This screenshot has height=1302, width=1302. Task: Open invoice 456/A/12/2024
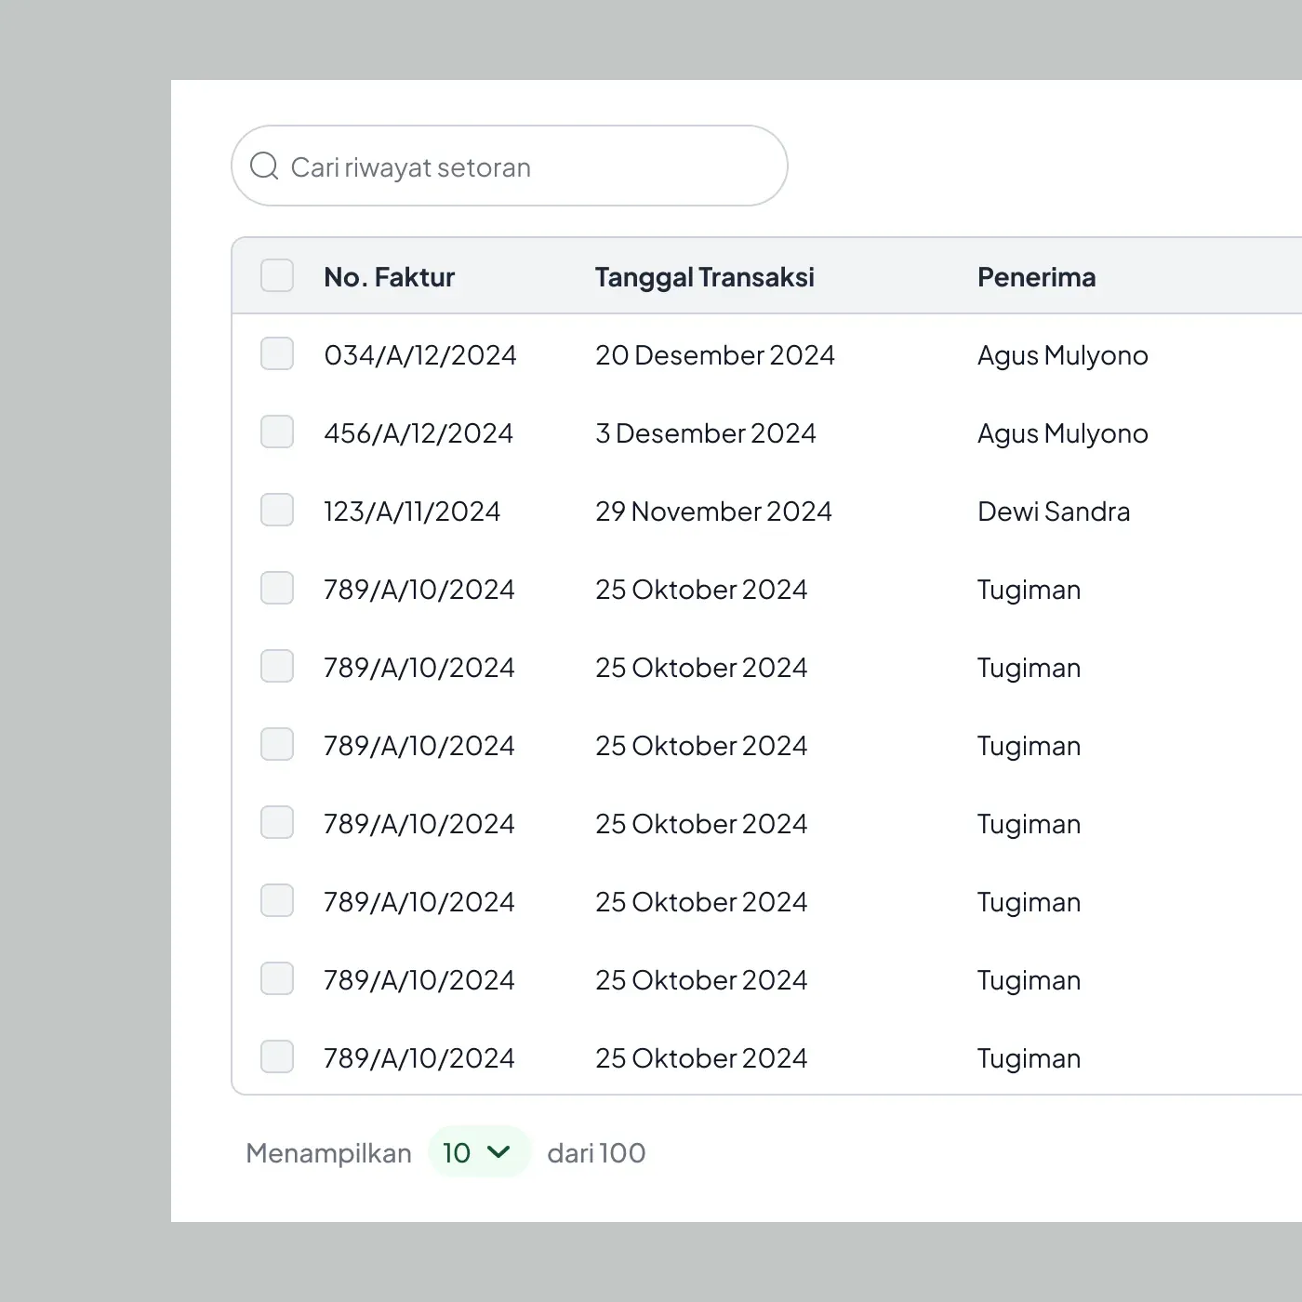coord(418,433)
